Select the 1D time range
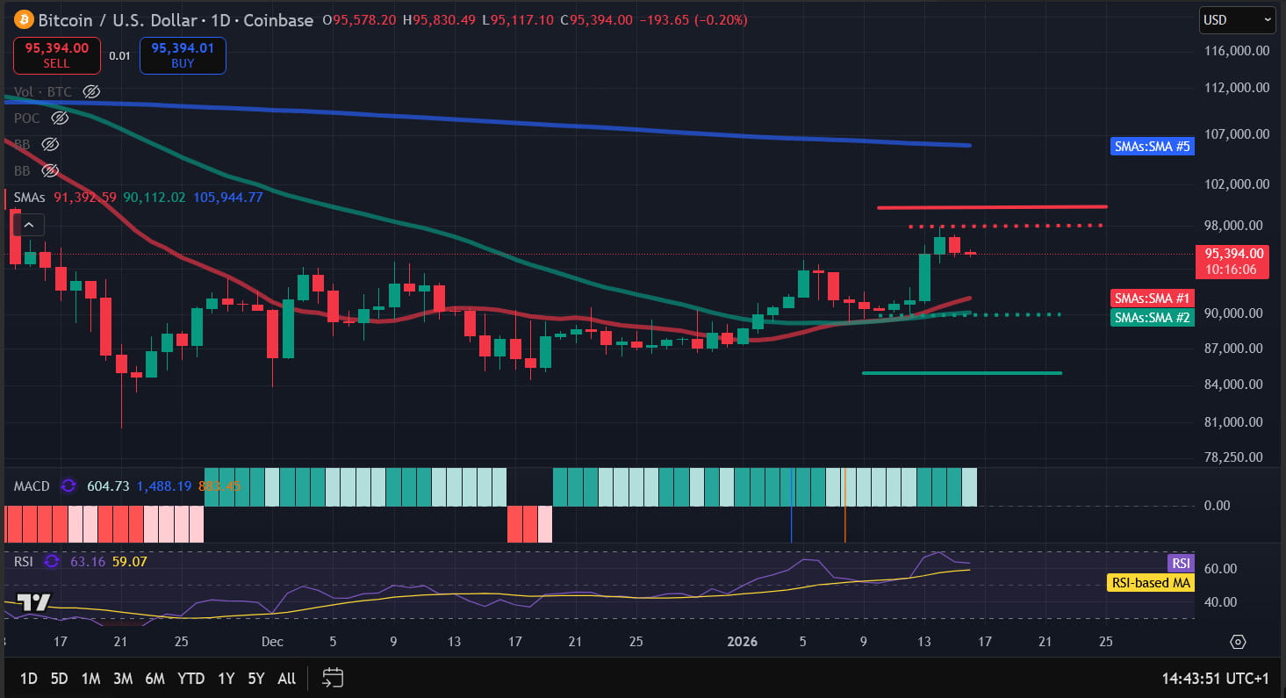Screen dimensions: 1286x698 tap(28, 679)
